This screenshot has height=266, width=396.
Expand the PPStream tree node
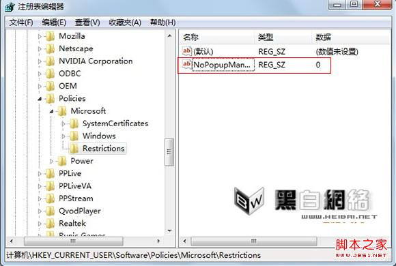[x=40, y=198]
